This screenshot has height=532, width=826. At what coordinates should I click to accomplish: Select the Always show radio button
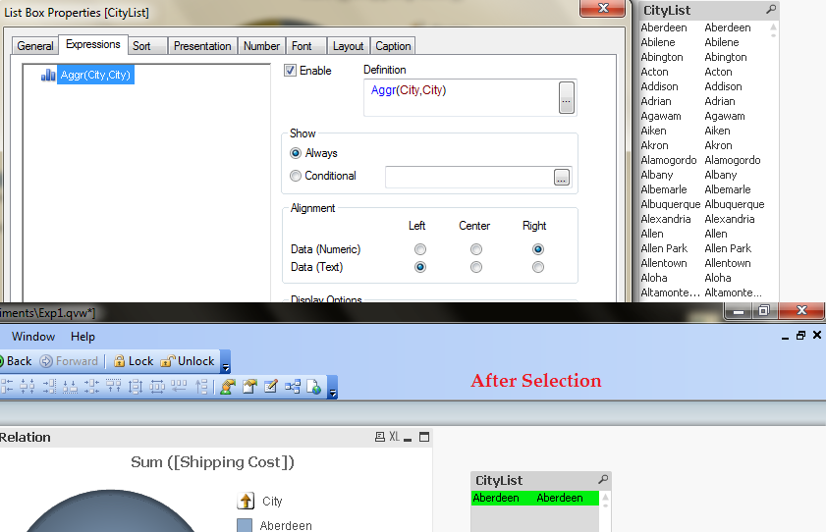pos(296,153)
